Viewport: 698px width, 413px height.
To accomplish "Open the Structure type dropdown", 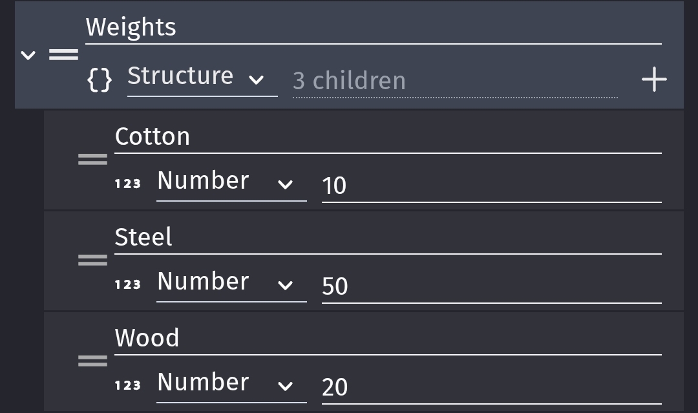I will coord(202,79).
